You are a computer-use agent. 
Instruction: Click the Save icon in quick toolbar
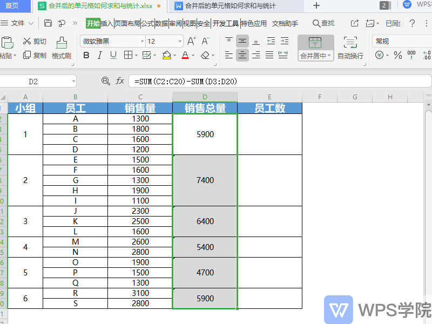tap(48, 23)
